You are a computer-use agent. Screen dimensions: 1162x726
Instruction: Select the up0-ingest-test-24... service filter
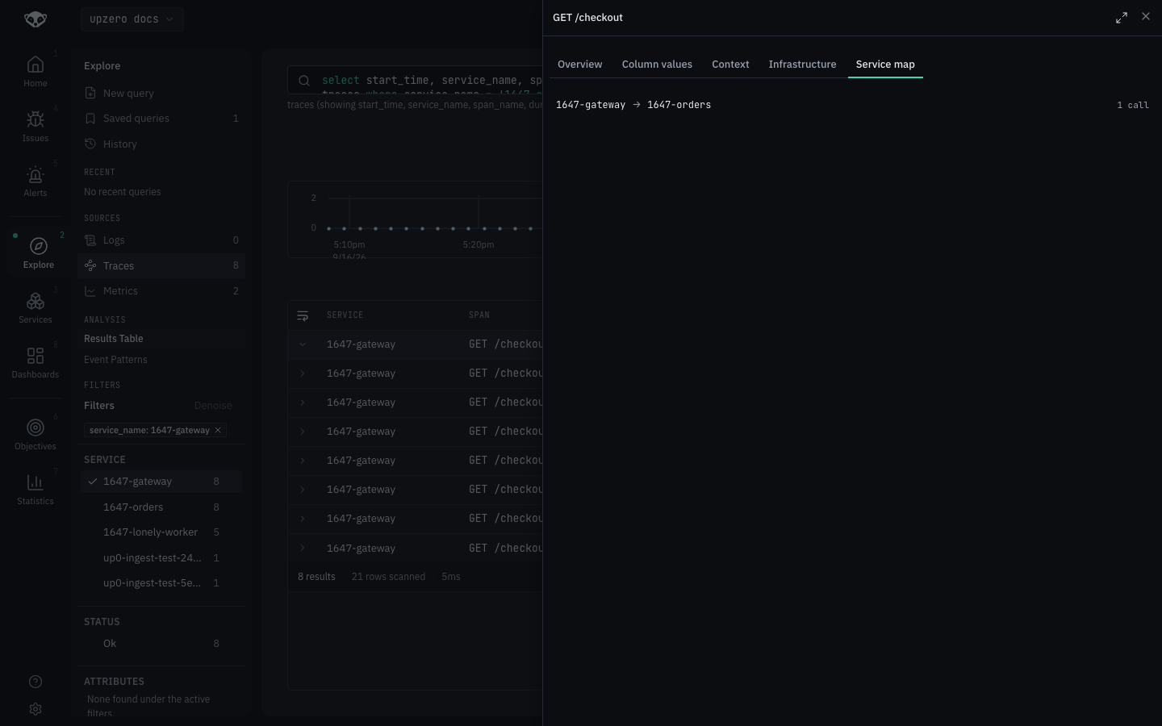coord(161,558)
